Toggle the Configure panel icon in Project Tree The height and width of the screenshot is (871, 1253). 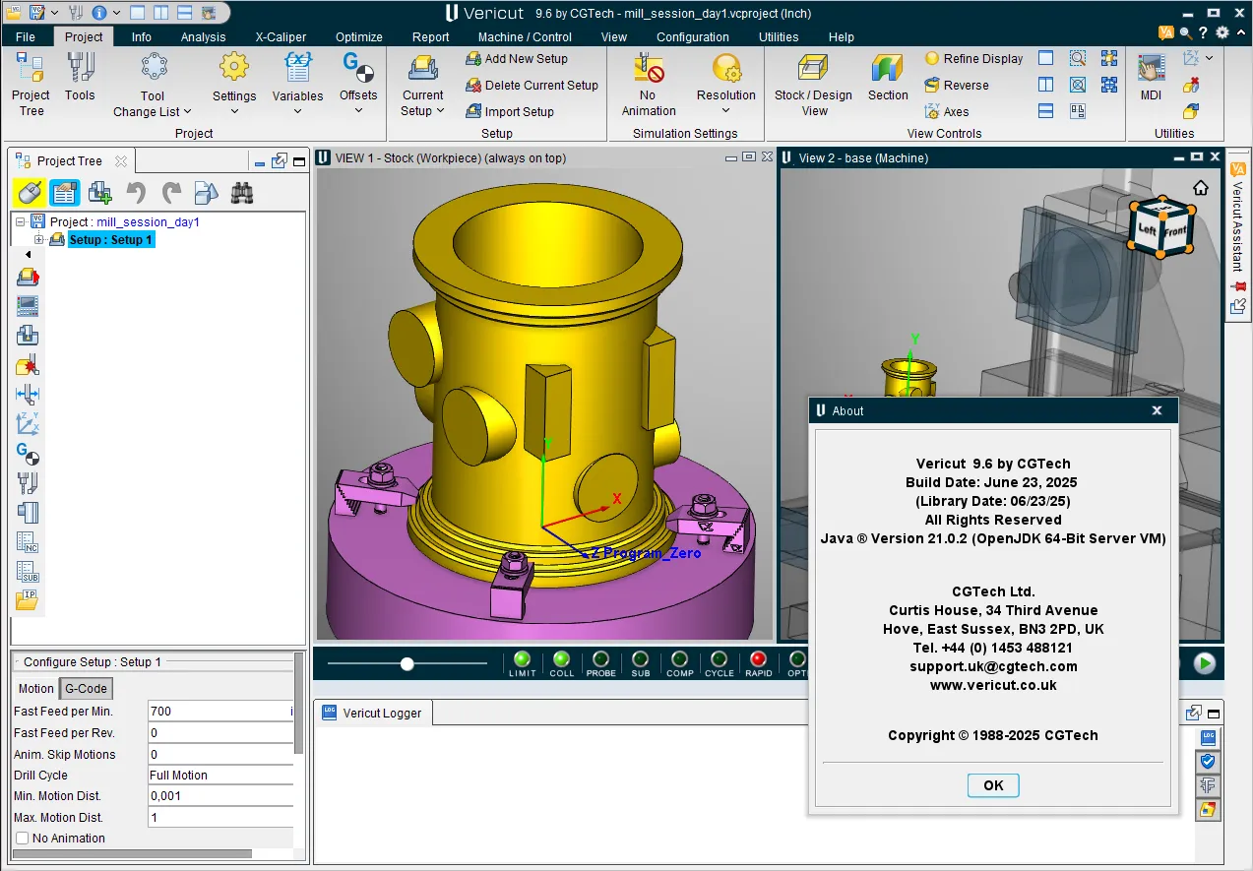[65, 193]
